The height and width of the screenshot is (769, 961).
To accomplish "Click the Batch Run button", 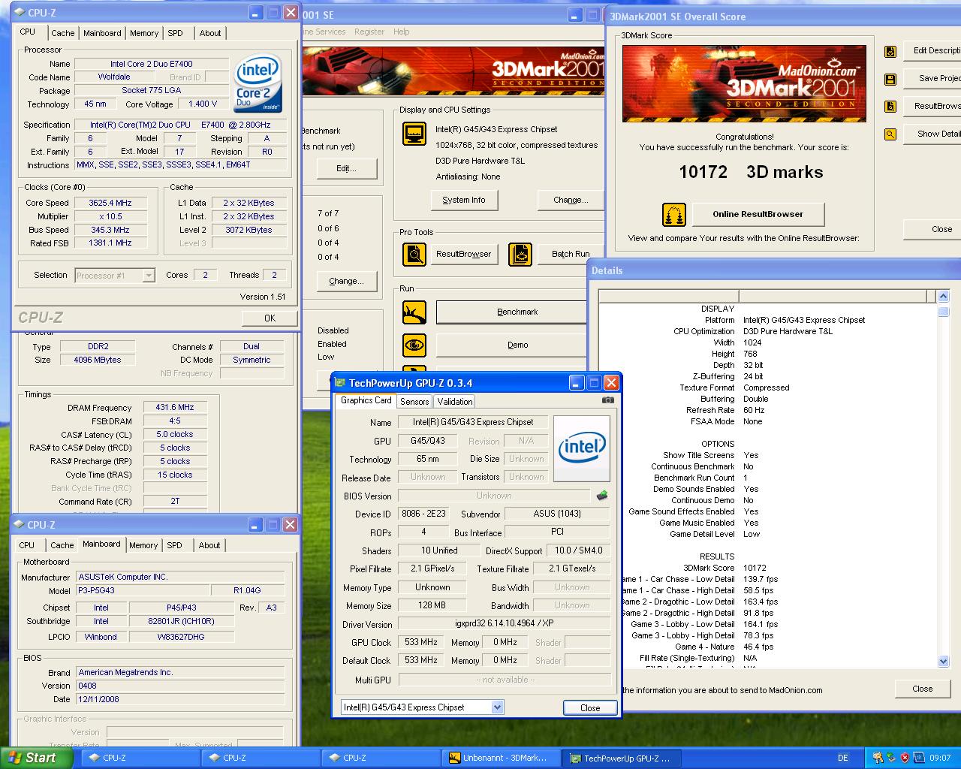I will pyautogui.click(x=570, y=255).
